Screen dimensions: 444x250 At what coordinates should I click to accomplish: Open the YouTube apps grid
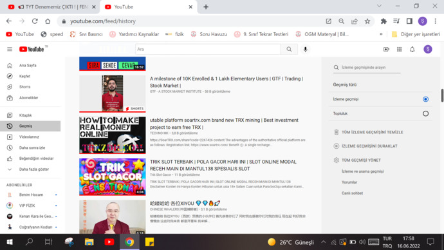(x=399, y=50)
